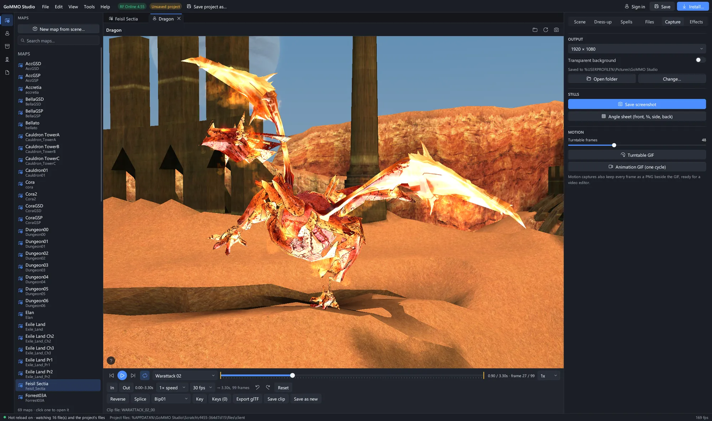Open the 30 fps dropdown
The height and width of the screenshot is (421, 712).
[202, 387]
